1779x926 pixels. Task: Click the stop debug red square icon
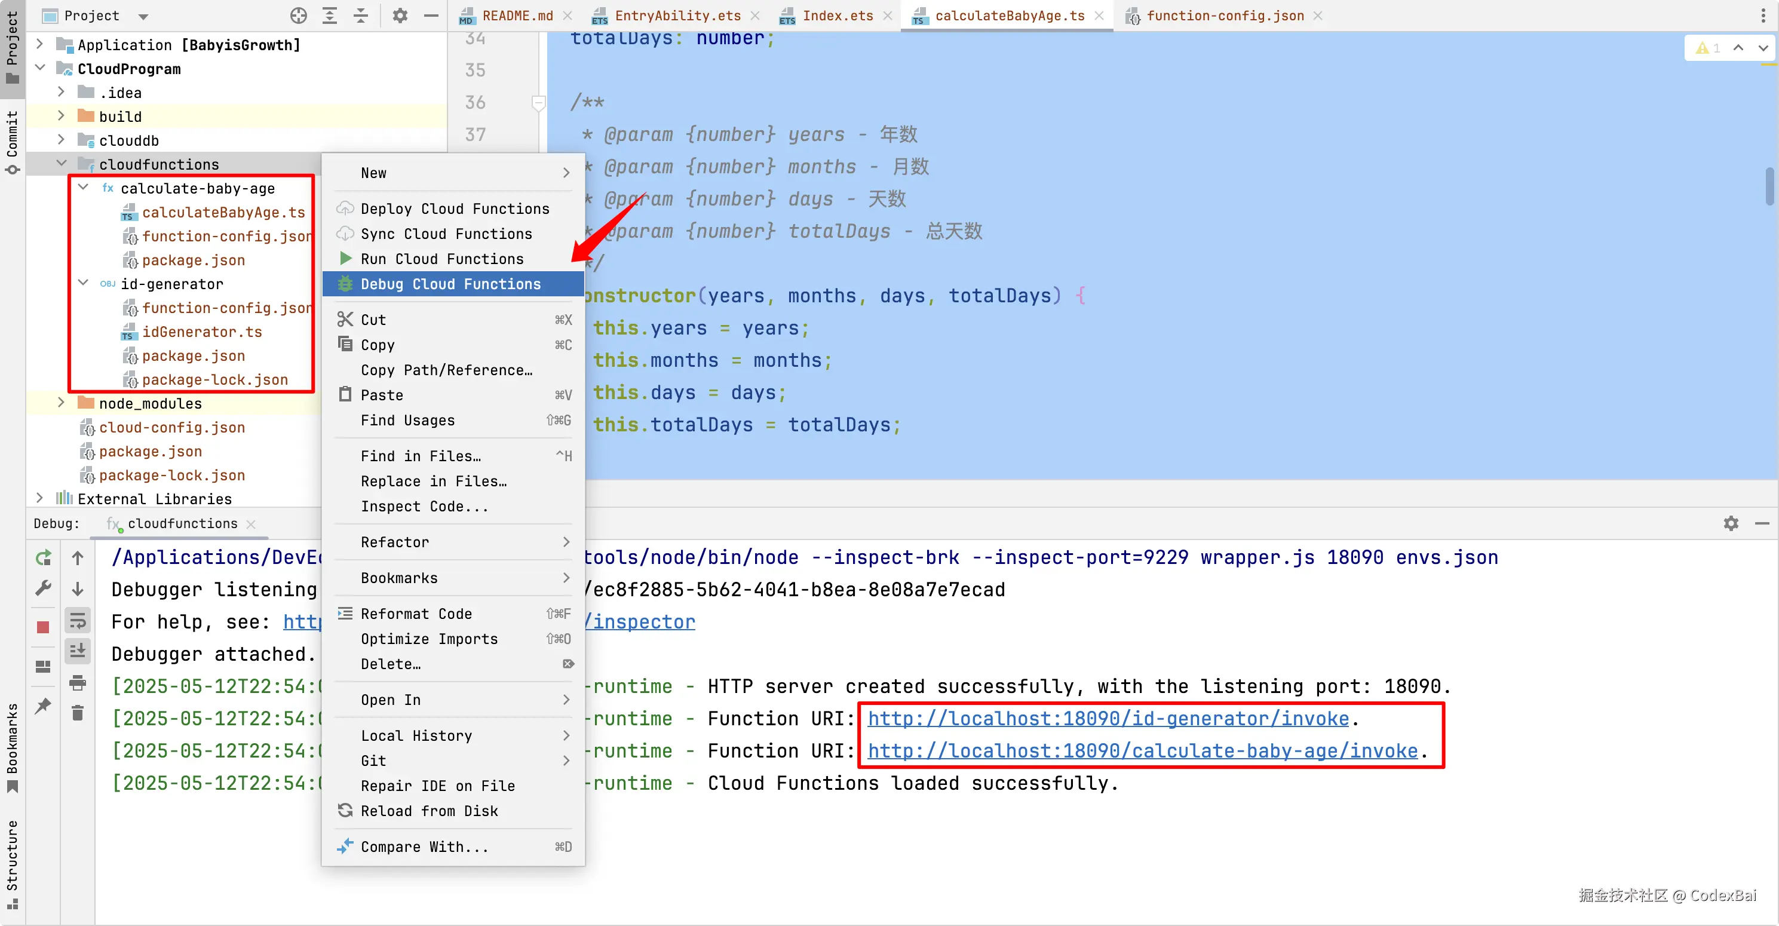pyautogui.click(x=43, y=627)
